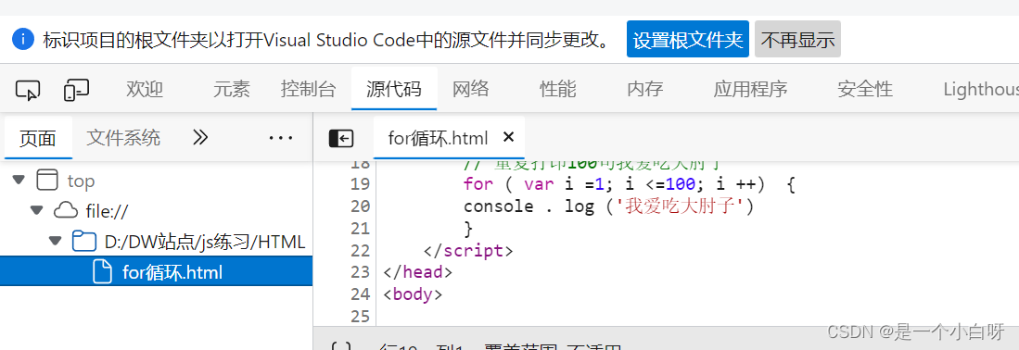The width and height of the screenshot is (1019, 350).
Task: Open the 安全性 tab
Action: [x=865, y=89]
